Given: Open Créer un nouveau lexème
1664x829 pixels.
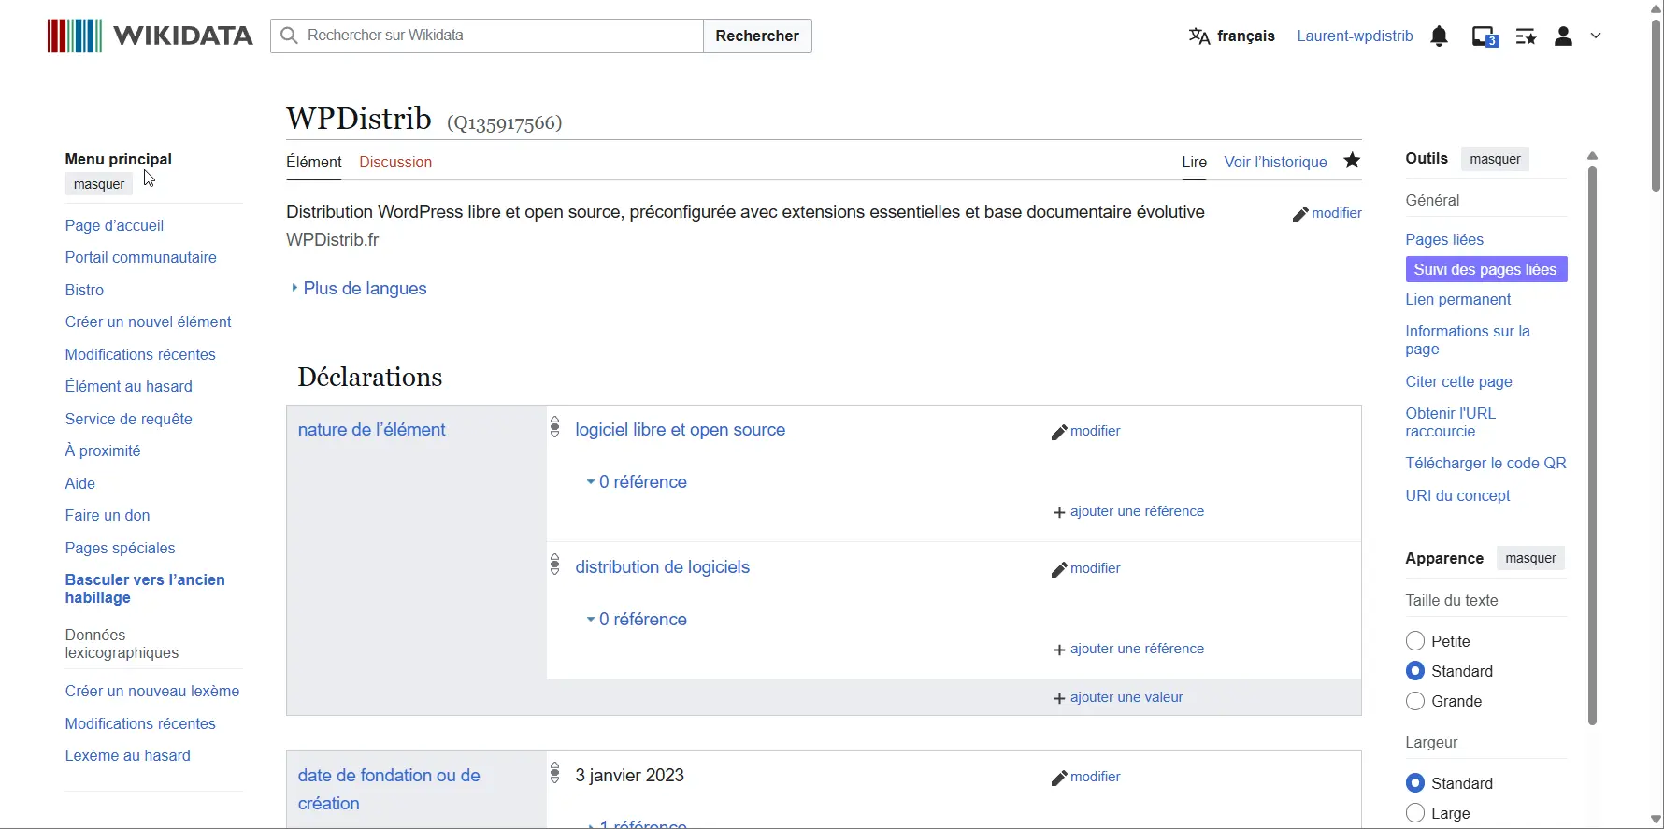Looking at the screenshot, I should [x=152, y=691].
